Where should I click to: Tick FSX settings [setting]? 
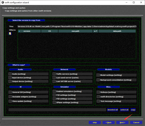click(54, 95)
